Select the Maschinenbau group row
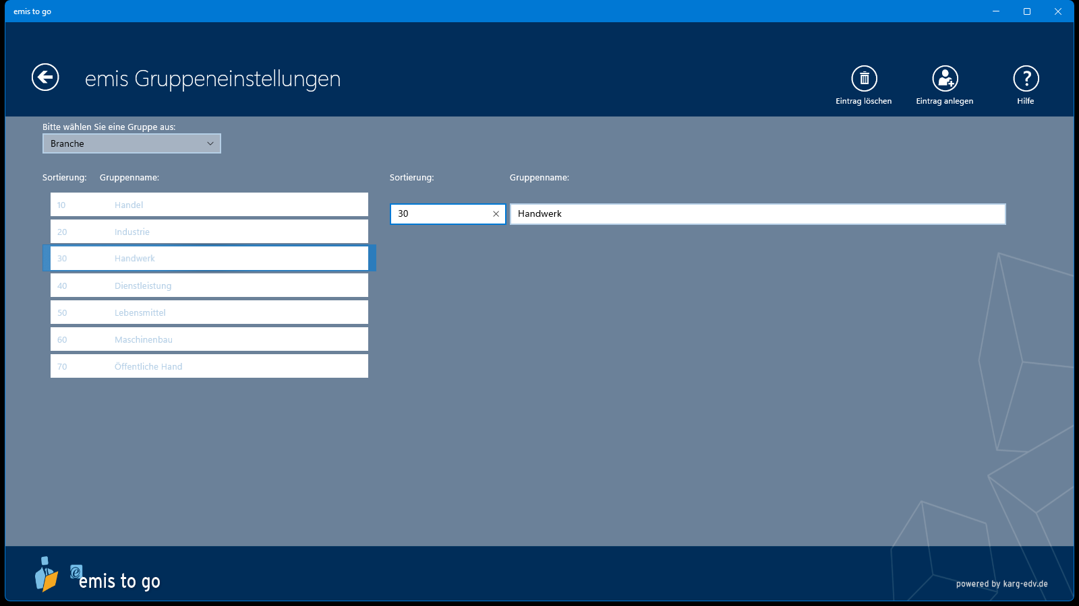This screenshot has width=1079, height=606. click(x=209, y=339)
